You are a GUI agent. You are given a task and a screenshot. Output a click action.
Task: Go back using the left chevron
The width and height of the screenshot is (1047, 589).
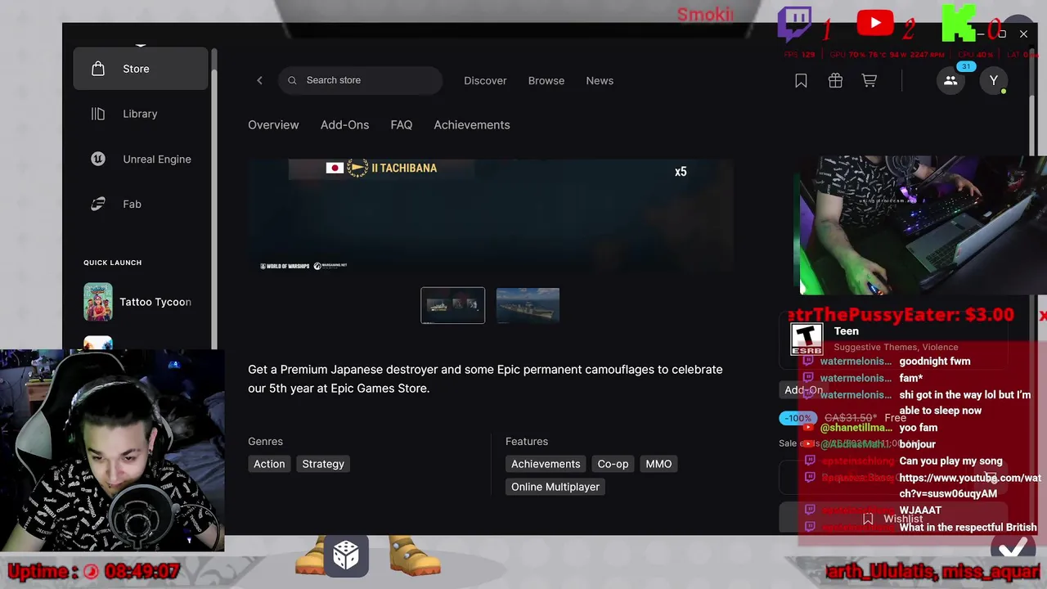click(259, 80)
